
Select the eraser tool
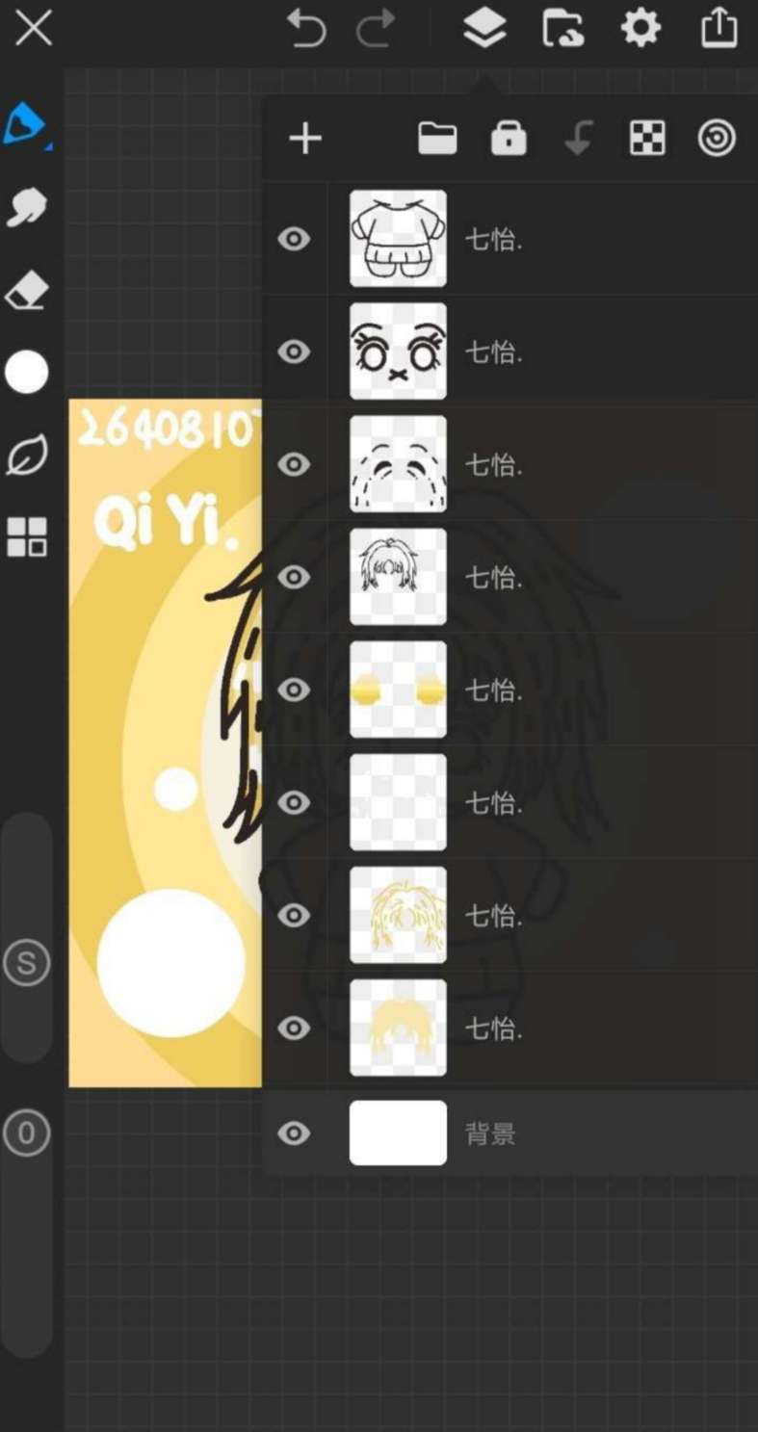point(26,290)
